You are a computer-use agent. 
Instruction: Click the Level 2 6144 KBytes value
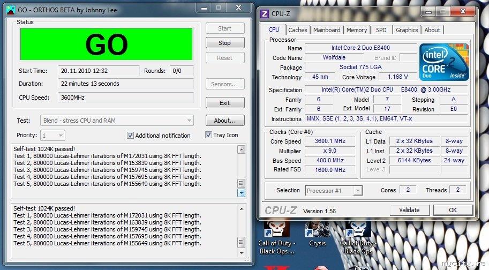point(415,160)
